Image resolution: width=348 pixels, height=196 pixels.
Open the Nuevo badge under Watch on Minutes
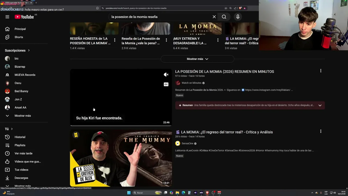[179, 95]
